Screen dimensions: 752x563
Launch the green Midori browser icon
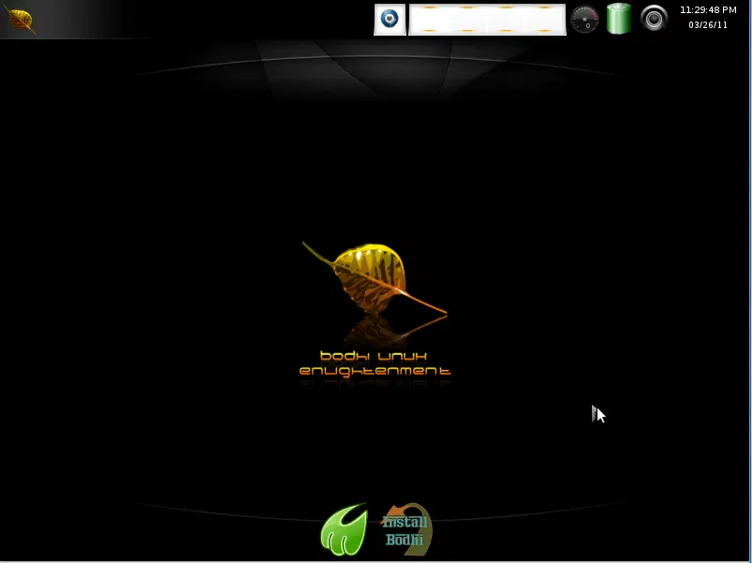344,529
